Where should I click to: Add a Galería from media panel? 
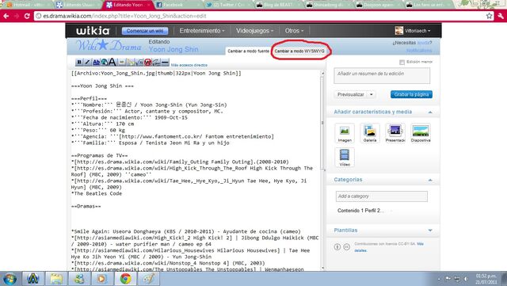(370, 132)
